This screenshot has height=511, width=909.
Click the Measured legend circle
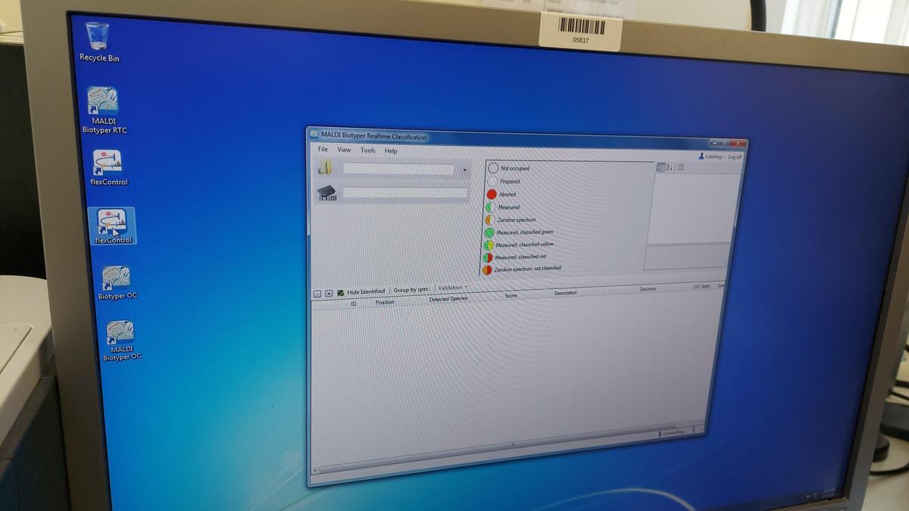pyautogui.click(x=490, y=207)
